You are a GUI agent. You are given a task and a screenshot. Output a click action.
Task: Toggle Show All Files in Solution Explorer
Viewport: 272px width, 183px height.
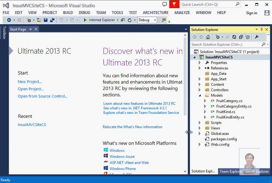click(x=248, y=37)
